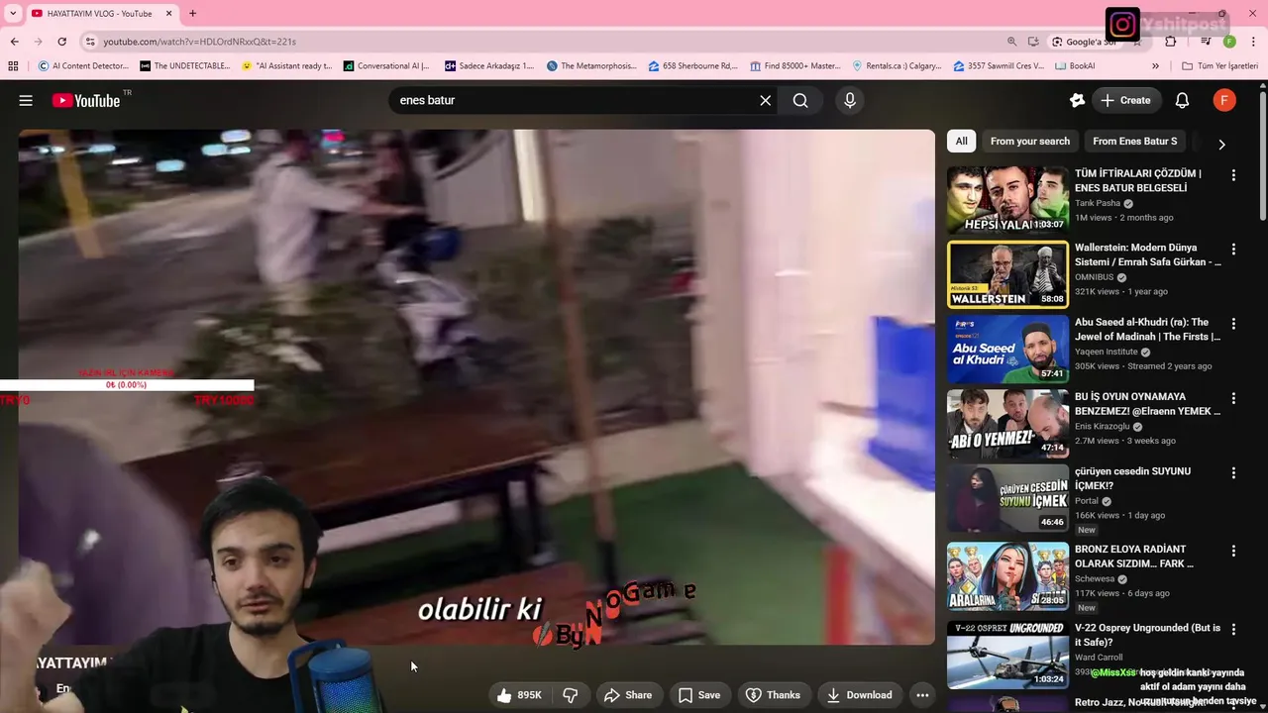Click the Thanks button

click(773, 695)
